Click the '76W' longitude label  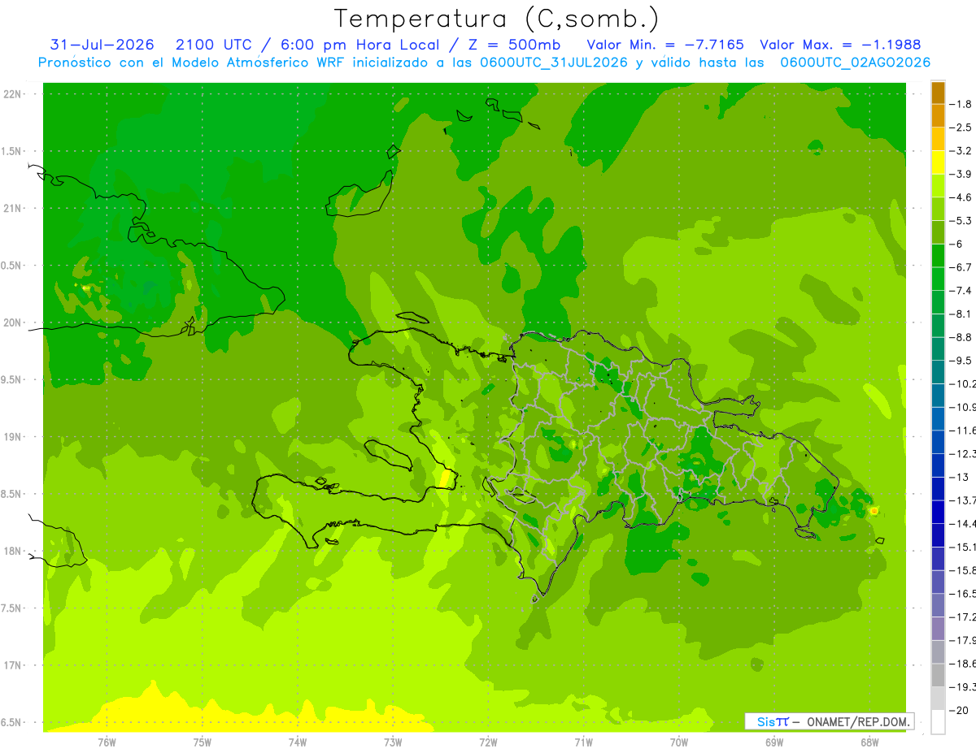pyautogui.click(x=107, y=742)
